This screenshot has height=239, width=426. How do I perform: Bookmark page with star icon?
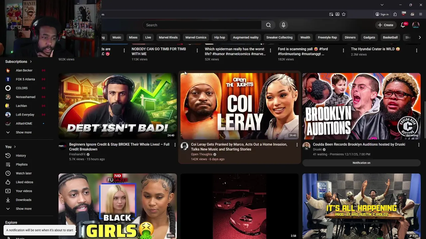click(x=343, y=14)
